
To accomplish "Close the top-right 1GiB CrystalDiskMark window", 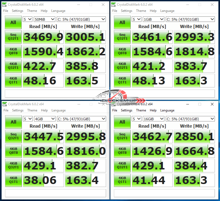I will (x=212, y=5).
